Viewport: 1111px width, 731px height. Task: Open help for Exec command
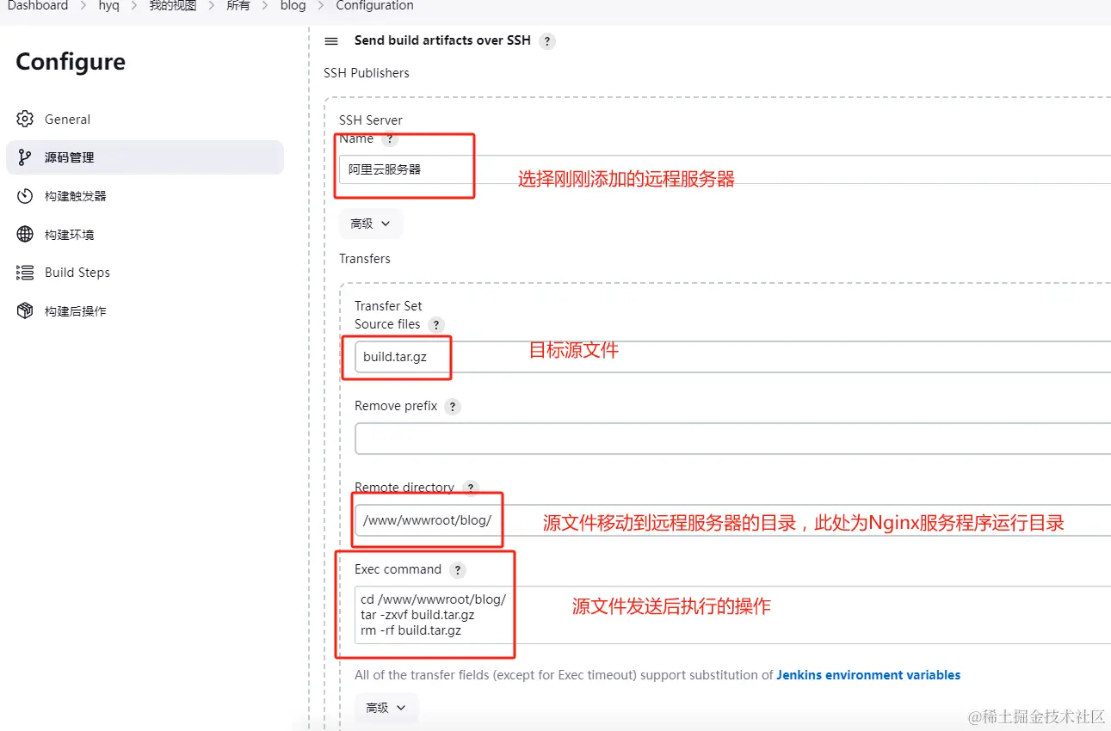[x=458, y=570]
